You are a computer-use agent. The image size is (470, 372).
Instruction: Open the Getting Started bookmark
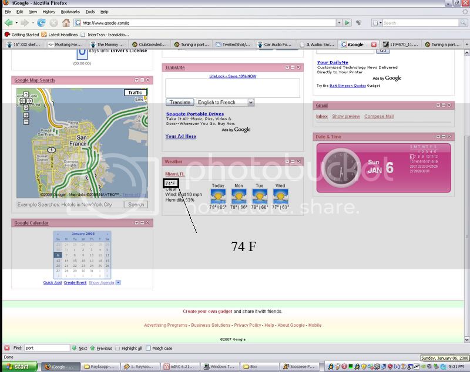(22, 35)
